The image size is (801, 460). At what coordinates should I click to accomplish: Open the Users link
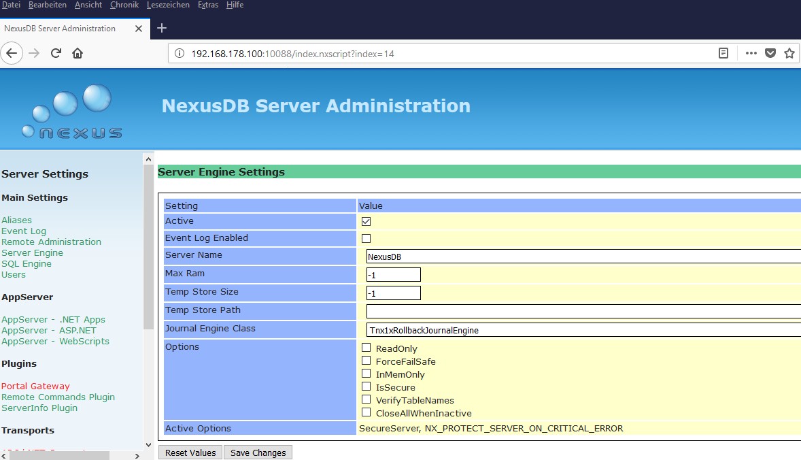(14, 274)
